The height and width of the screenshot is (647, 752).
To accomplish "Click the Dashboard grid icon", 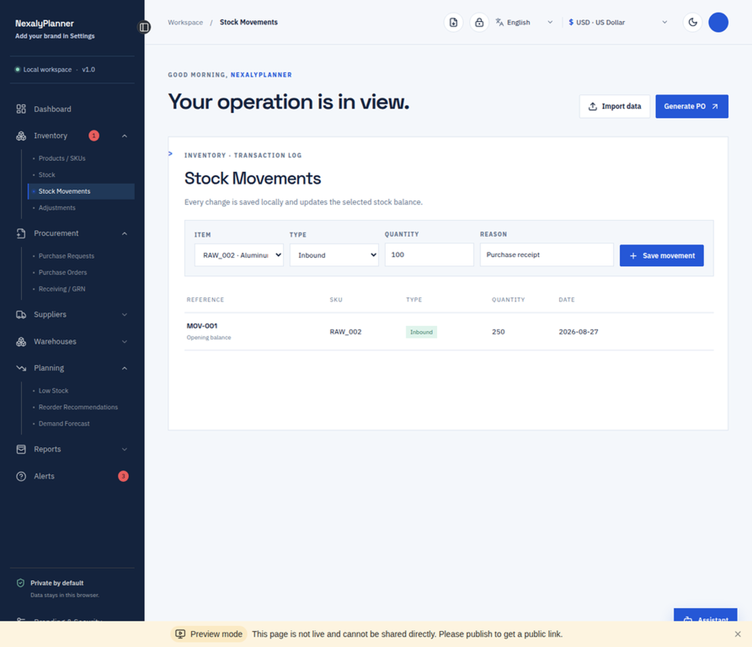I will pos(21,109).
